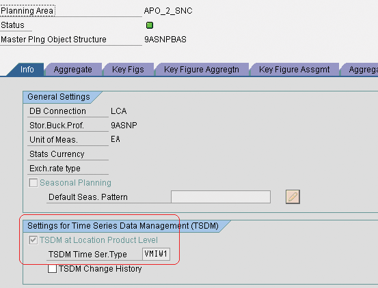This screenshot has width=378, height=288.
Task: Click into the Default Seas. Pattern field
Action: pos(221,197)
